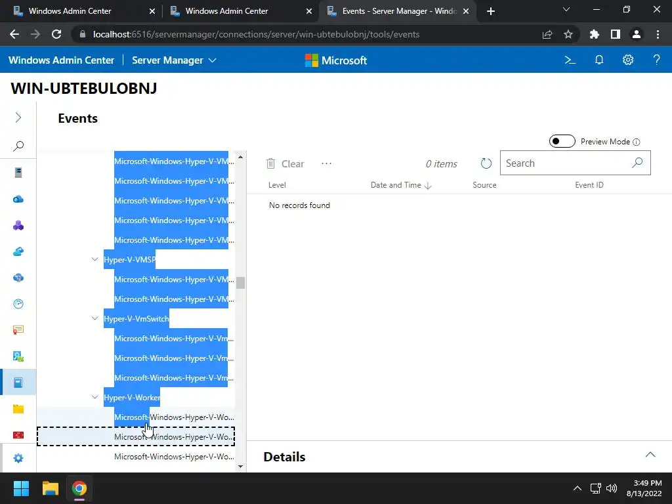
Task: Open the tab search dropdown chevron
Action: click(566, 9)
